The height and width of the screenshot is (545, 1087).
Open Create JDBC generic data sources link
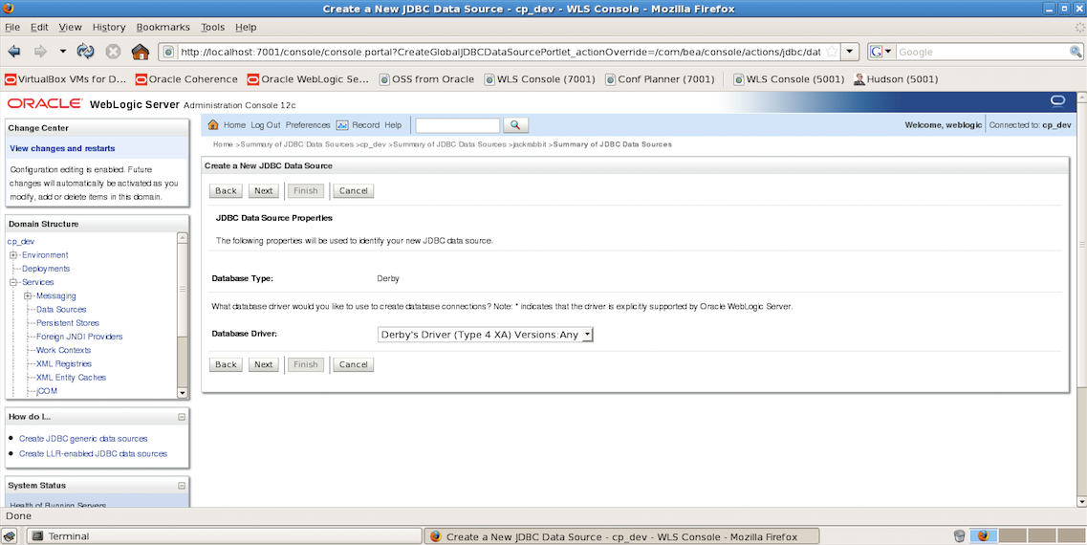pyautogui.click(x=83, y=439)
